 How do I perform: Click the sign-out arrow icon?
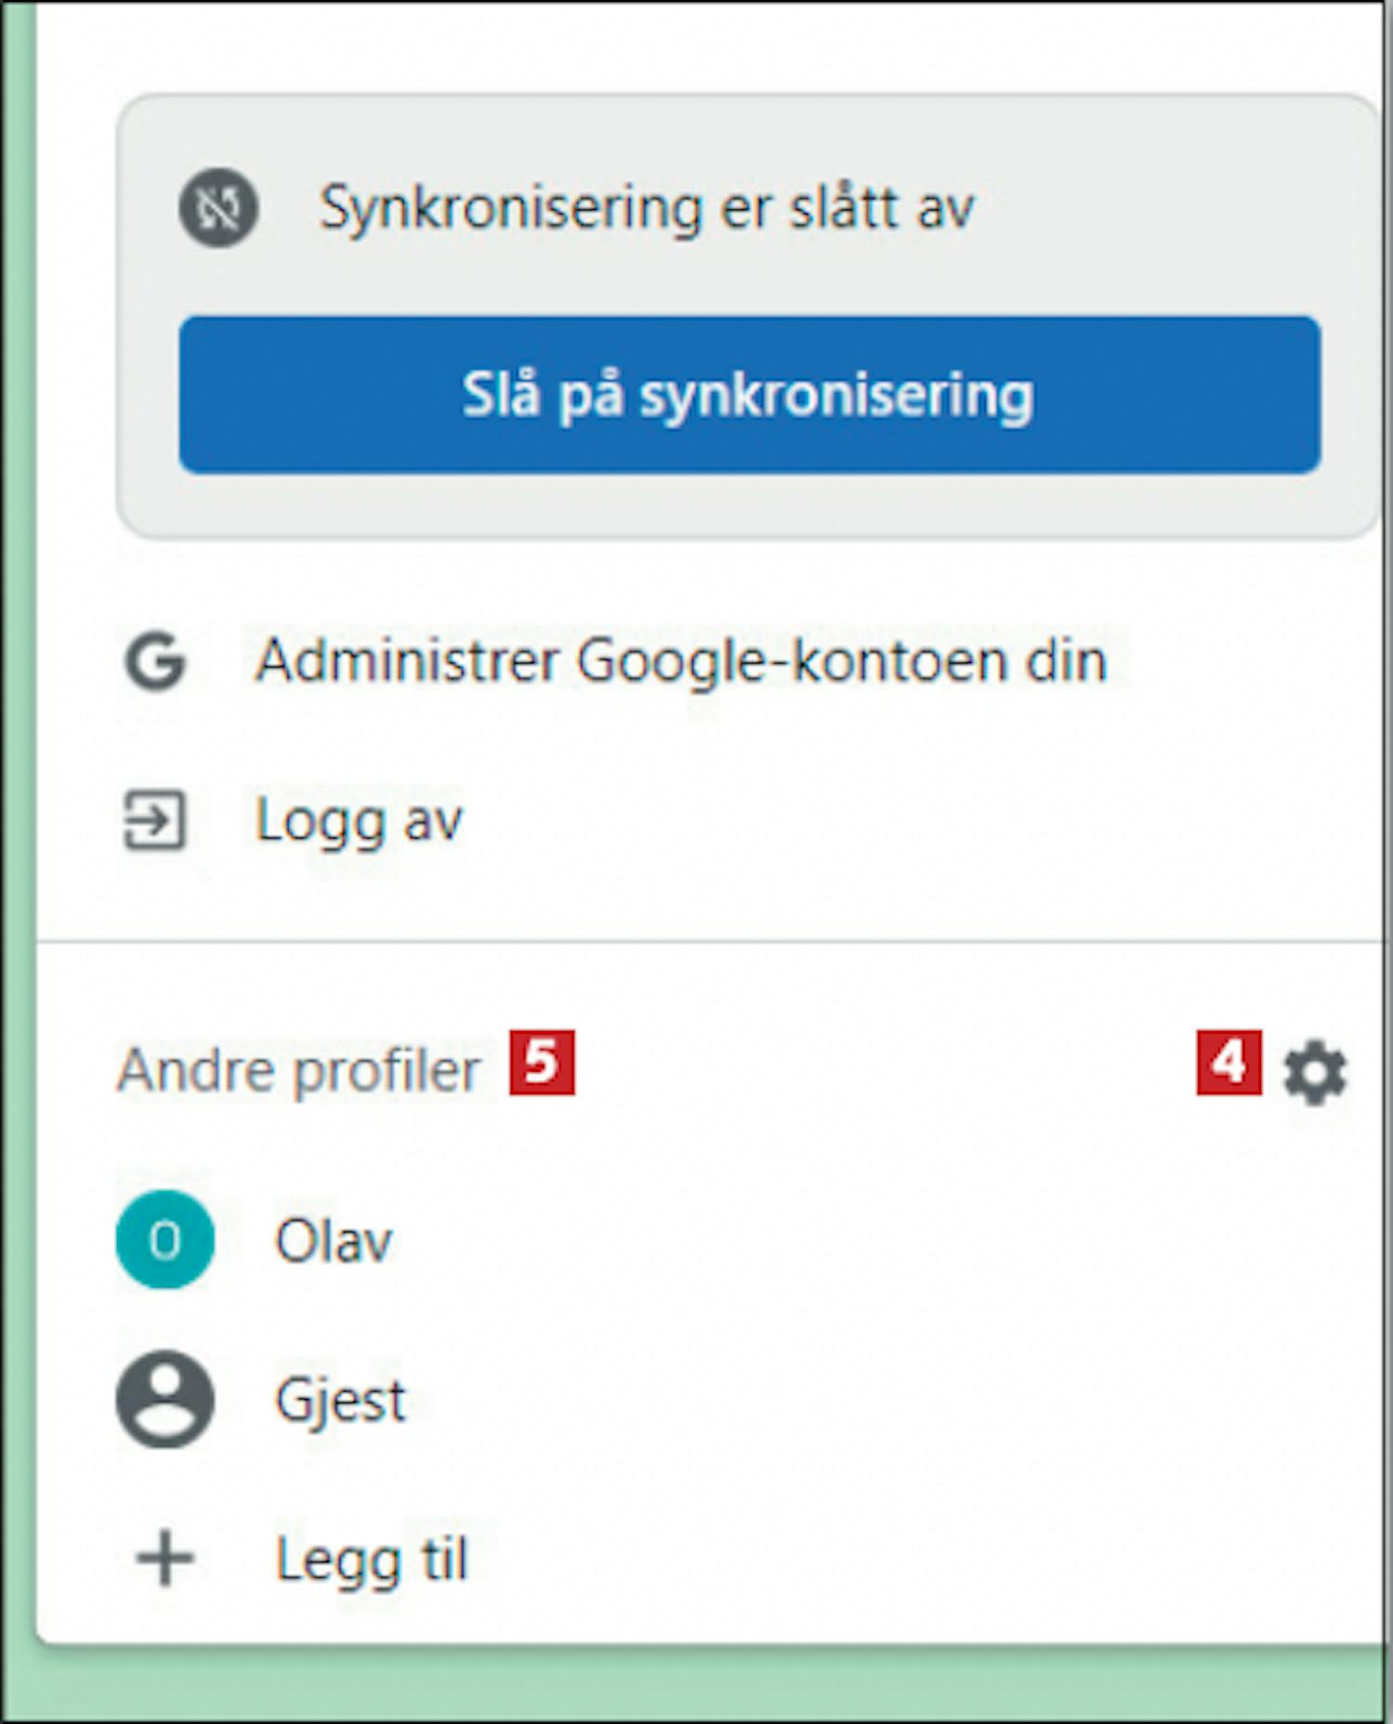(x=155, y=820)
